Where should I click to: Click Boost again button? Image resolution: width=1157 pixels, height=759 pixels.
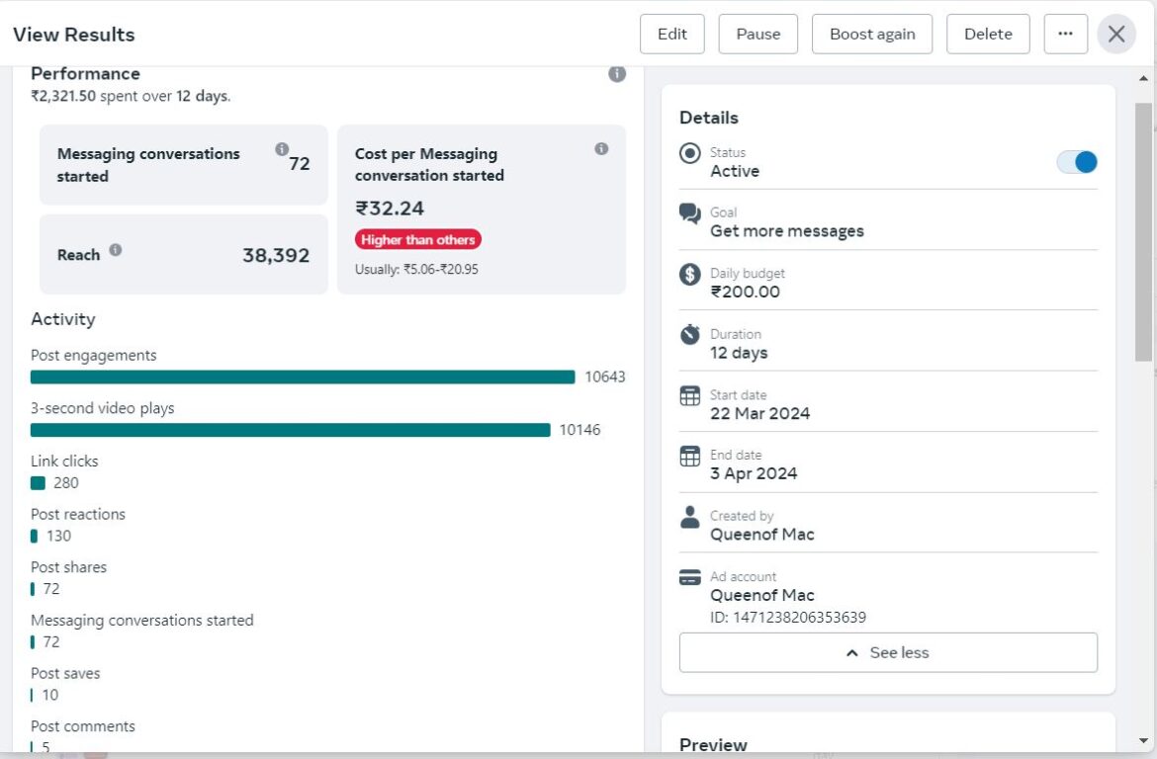pos(872,34)
